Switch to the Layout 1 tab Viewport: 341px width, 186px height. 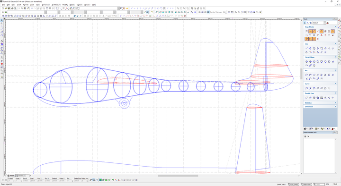pyautogui.click(x=21, y=175)
